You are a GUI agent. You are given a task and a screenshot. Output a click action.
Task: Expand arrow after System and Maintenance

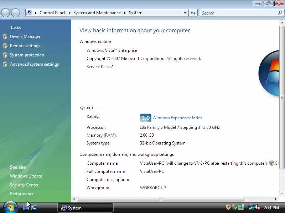click(125, 13)
